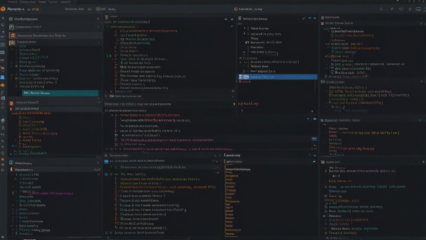Enable the checkbox next to the highlighted blue list entry
The height and width of the screenshot is (240, 426).
click(241, 77)
